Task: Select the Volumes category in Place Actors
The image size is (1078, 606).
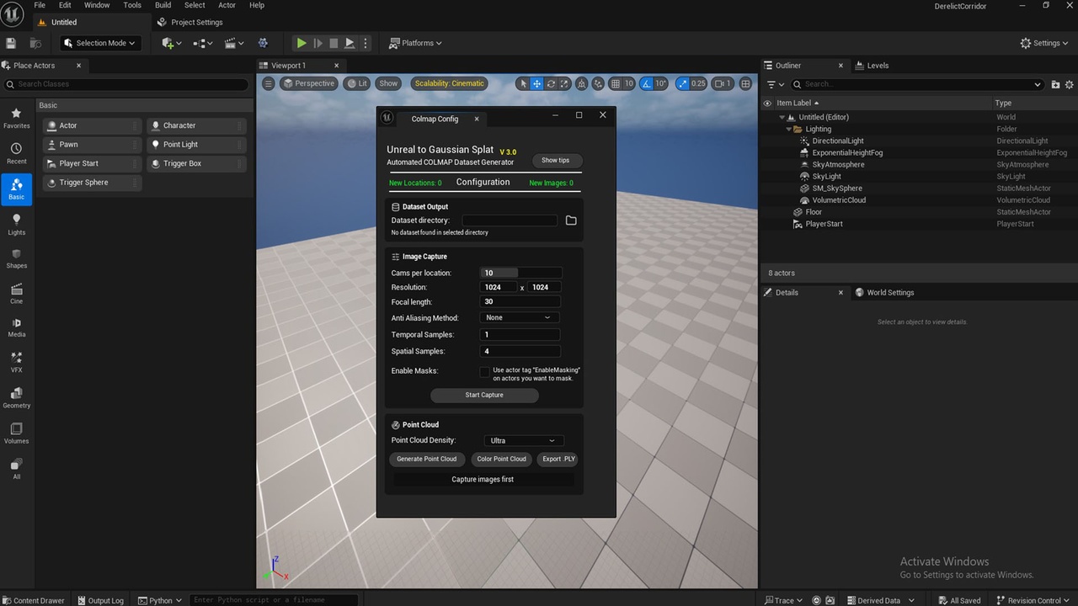Action: (16, 433)
